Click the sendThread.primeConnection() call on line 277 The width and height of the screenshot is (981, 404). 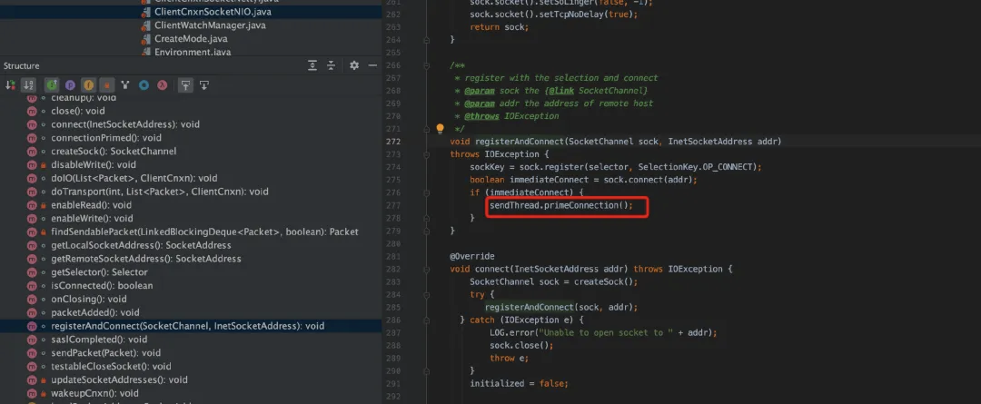561,205
